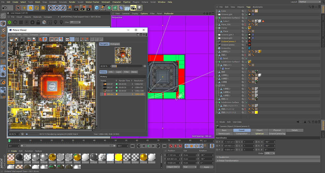Click the Render to Picture Viewer icon
Image resolution: width=325 pixels, height=173 pixels.
(x=83, y=8)
